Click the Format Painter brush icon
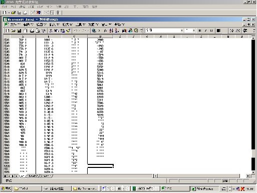Viewport: 257px width, 193px height. (x=68, y=31)
